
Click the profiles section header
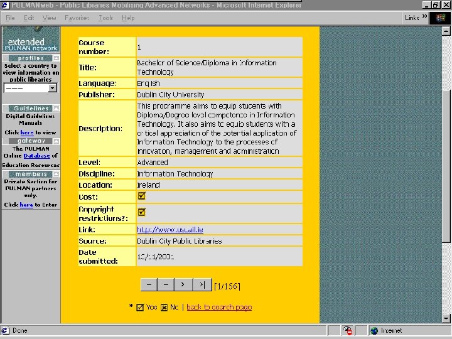[x=30, y=58]
